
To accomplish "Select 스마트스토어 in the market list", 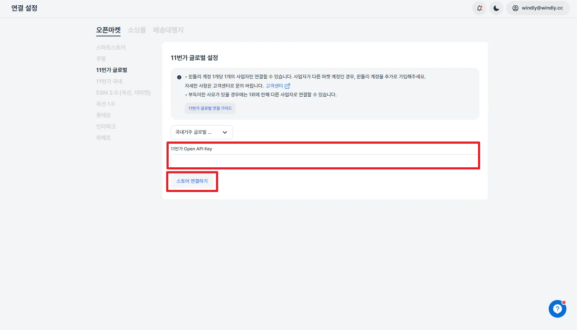I will pos(111,47).
